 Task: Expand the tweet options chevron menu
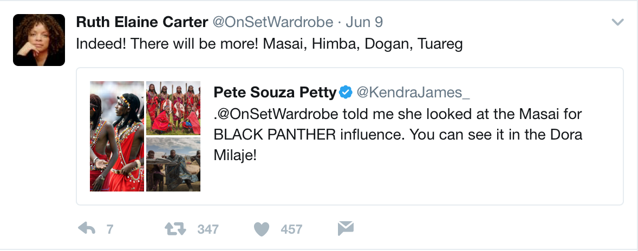(x=617, y=22)
